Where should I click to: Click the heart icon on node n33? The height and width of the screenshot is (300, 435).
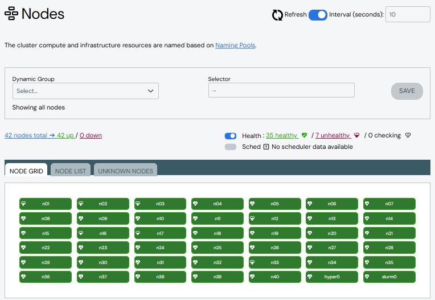(x=252, y=262)
